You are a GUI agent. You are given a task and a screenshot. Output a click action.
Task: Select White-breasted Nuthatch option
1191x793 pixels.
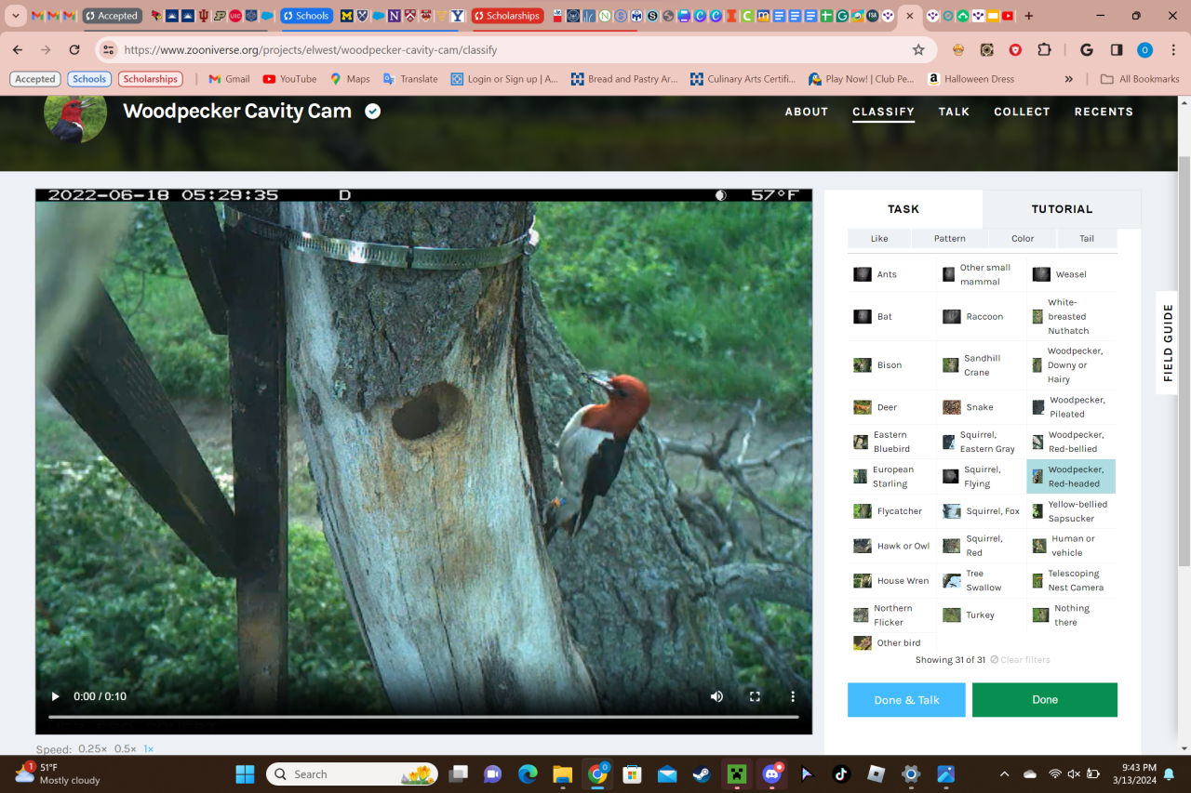click(1071, 316)
